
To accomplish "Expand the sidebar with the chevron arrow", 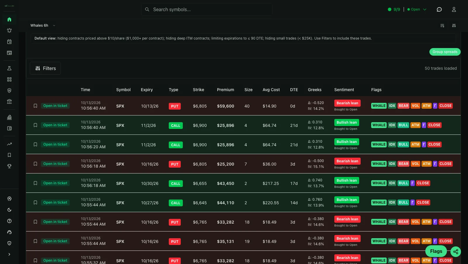I will point(9,254).
